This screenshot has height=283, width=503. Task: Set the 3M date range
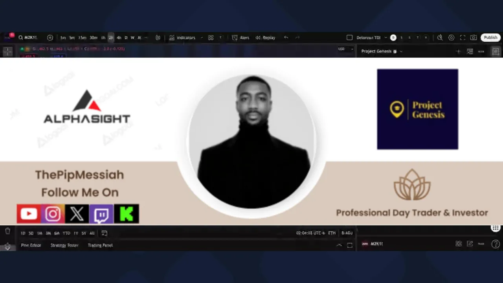pos(48,233)
